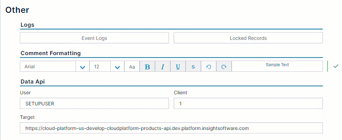Click the Aa font style icon
Screen dimensions: 342x140
coord(132,67)
